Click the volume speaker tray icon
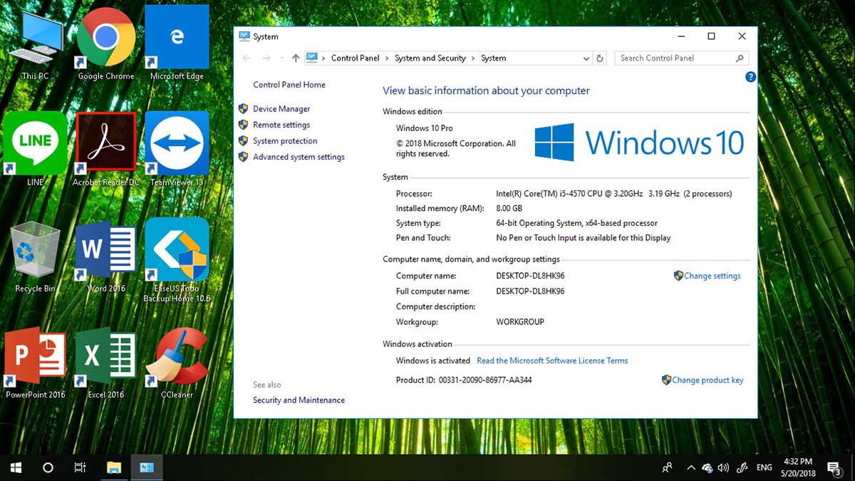 [724, 467]
